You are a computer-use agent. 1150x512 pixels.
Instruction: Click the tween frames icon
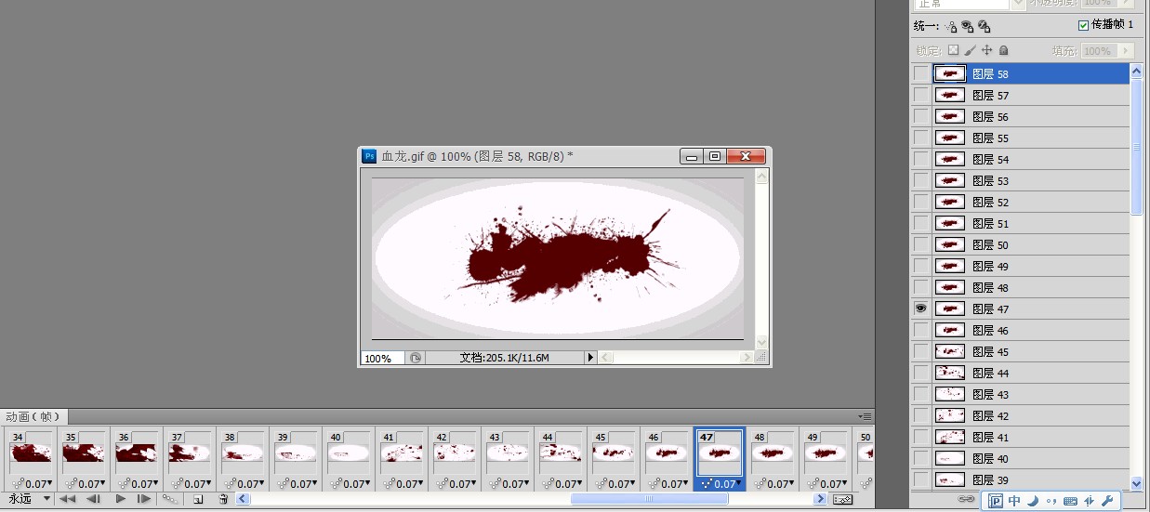pyautogui.click(x=169, y=499)
